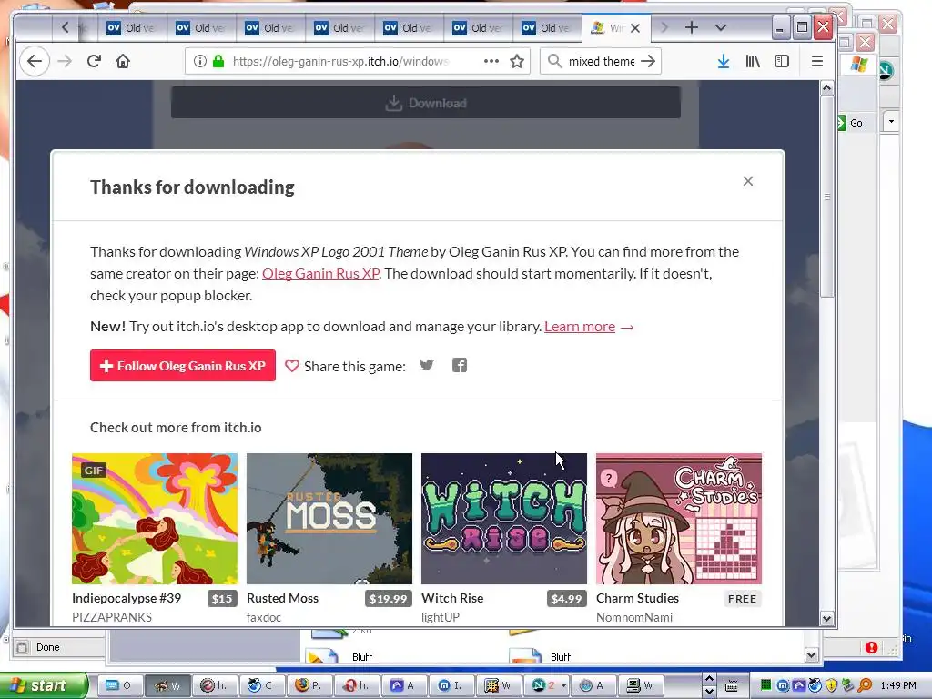Click the $15 price tag
Screen dimensions: 932x699
coord(222,599)
